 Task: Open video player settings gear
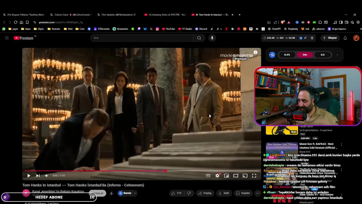pos(217,176)
